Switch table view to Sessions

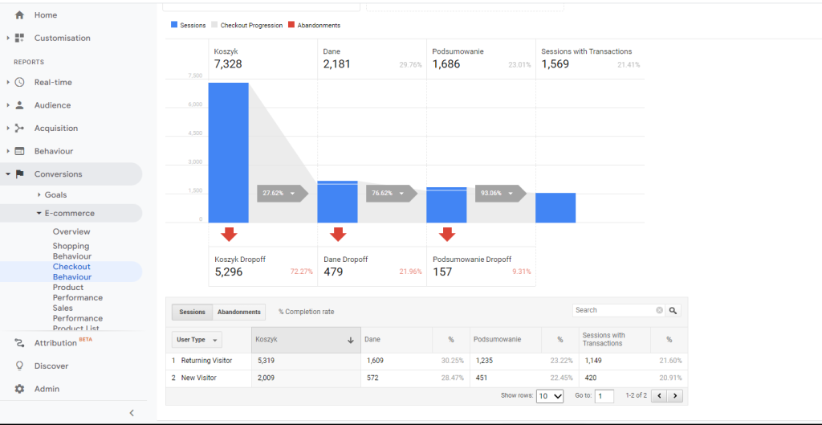pyautogui.click(x=192, y=312)
